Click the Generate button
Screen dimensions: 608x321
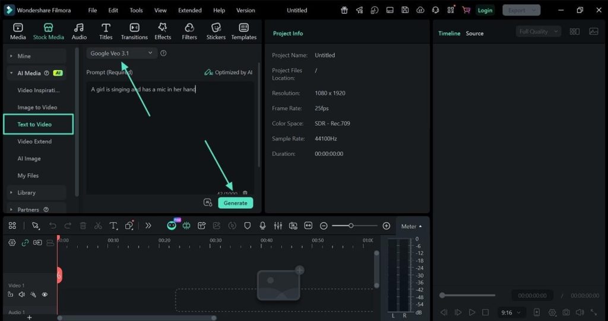pos(235,203)
